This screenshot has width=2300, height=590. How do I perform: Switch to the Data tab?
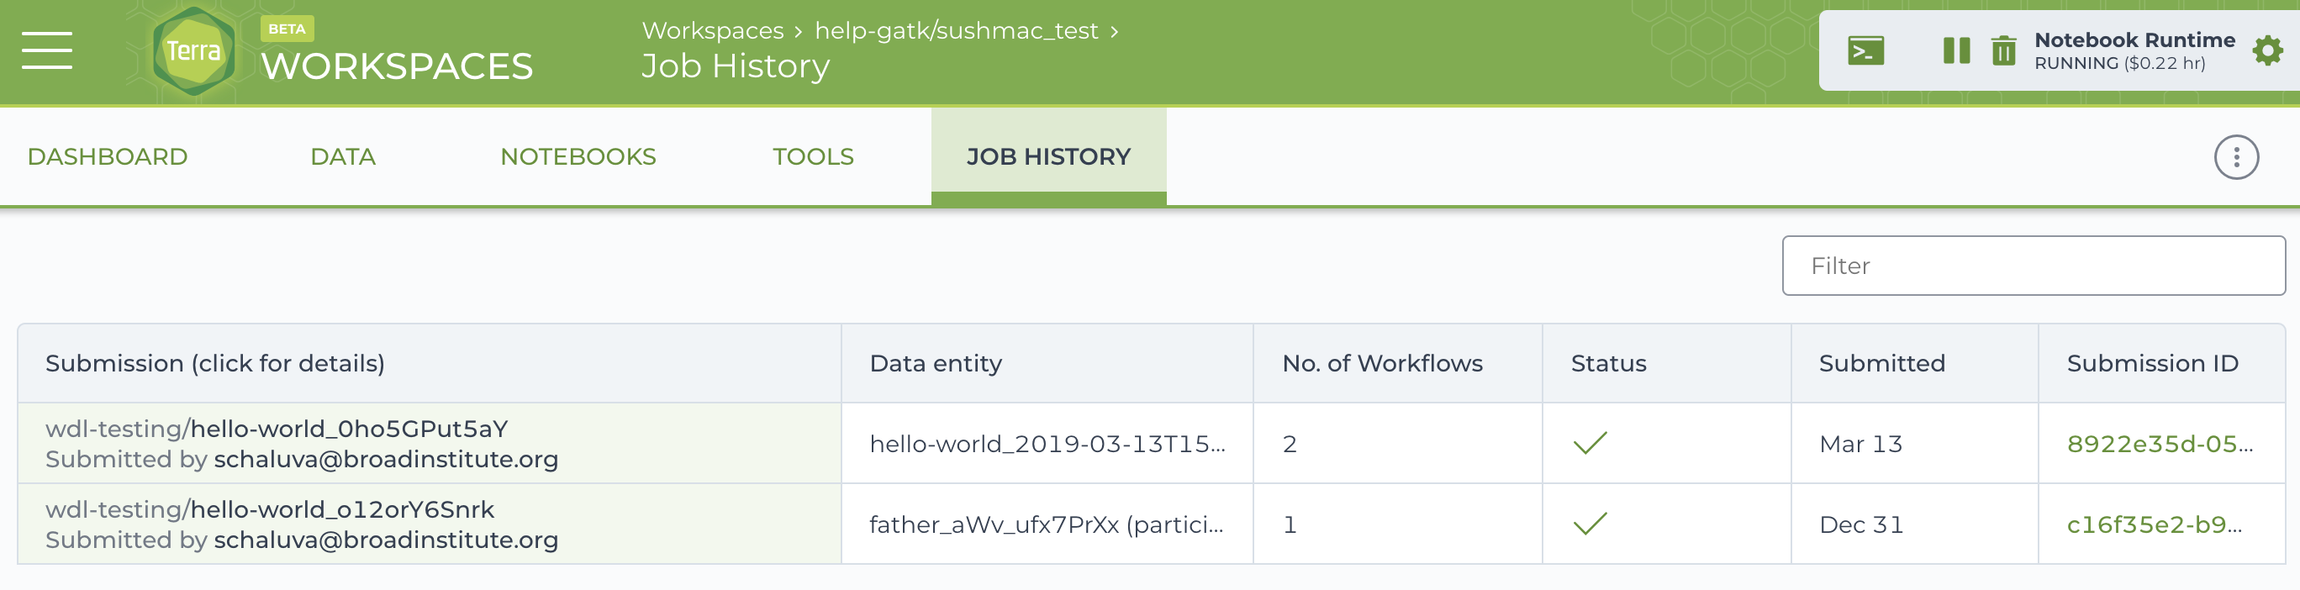coord(343,157)
